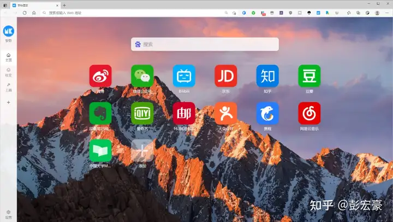Click the zoom magnifier icon in address bar
The image size is (393, 222).
pyautogui.click(x=226, y=13)
